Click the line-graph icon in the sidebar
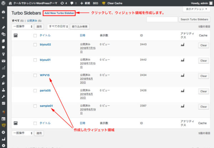214x148 pixels. [x=4, y=68]
